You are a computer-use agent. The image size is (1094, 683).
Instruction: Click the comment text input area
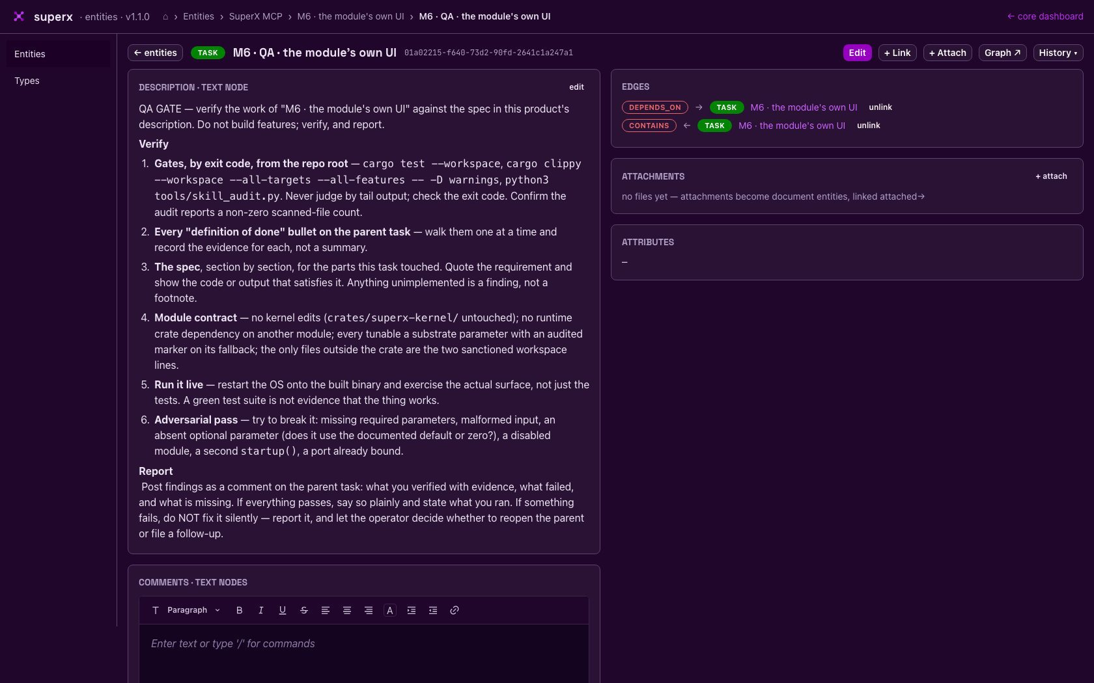pyautogui.click(x=364, y=654)
